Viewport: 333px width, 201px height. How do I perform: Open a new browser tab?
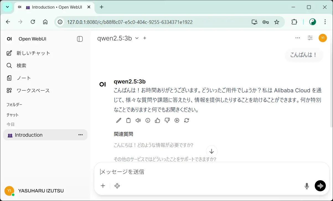[102, 7]
